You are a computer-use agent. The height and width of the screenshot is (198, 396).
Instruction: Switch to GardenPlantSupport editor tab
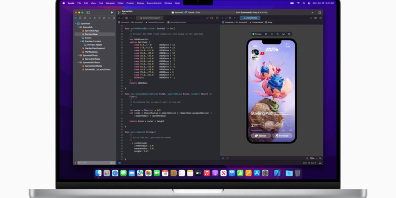(x=150, y=18)
